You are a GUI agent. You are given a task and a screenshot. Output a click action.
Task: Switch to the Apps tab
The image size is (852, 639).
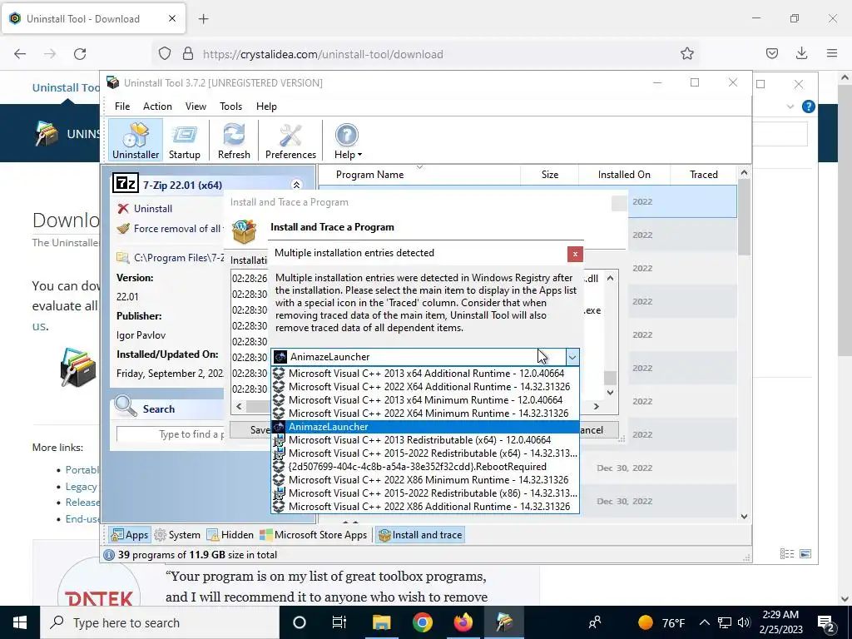tap(129, 535)
